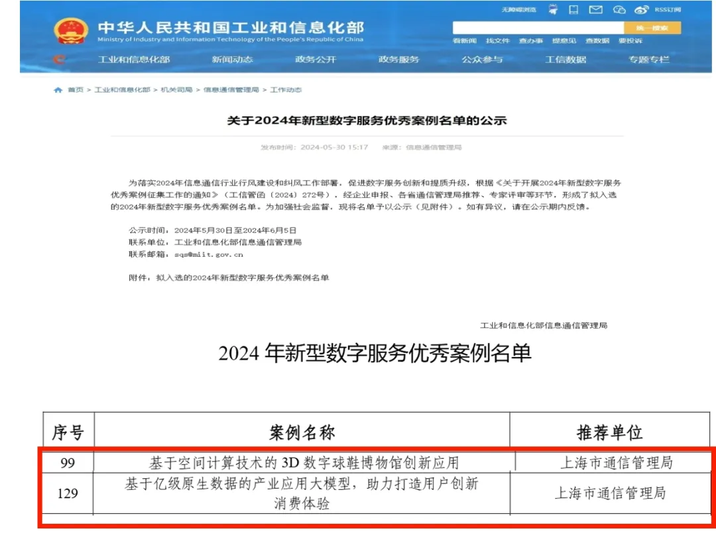The width and height of the screenshot is (716, 539).
Task: Click the 序号 column header
Action: (x=68, y=431)
